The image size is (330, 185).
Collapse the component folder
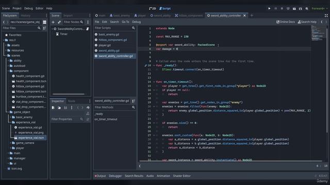pos(8,71)
